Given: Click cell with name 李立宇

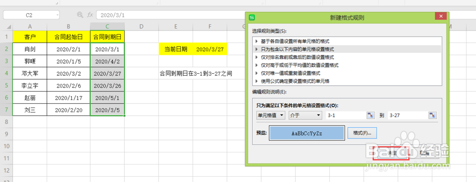Looking at the screenshot, I should tap(30, 85).
